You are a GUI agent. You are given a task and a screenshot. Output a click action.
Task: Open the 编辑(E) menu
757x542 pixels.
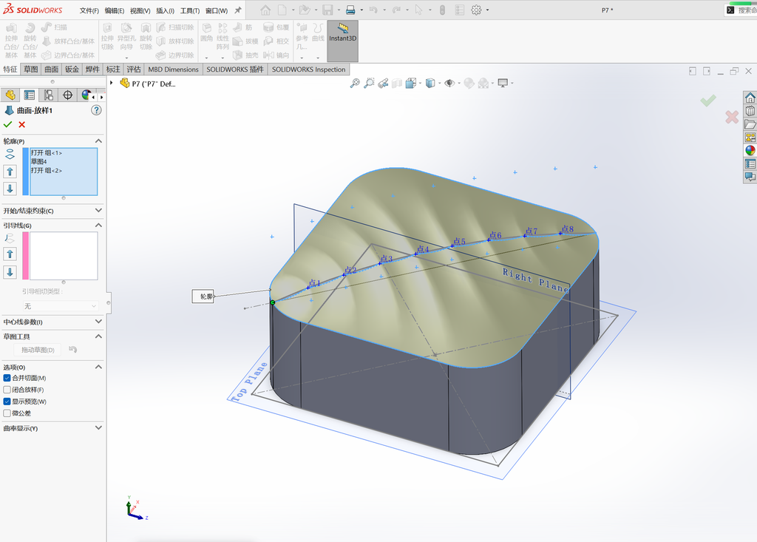point(115,10)
